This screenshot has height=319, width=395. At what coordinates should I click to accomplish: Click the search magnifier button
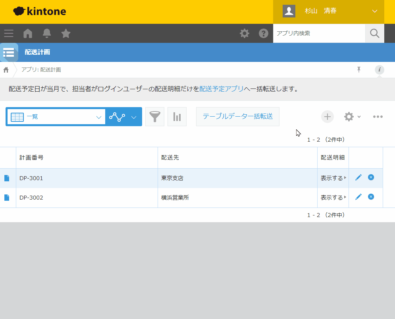coord(375,33)
